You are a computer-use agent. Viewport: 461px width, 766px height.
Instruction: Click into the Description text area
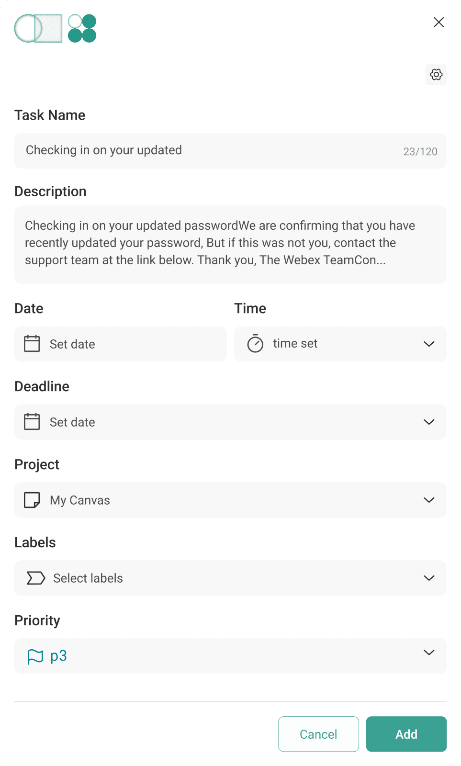tap(230, 244)
